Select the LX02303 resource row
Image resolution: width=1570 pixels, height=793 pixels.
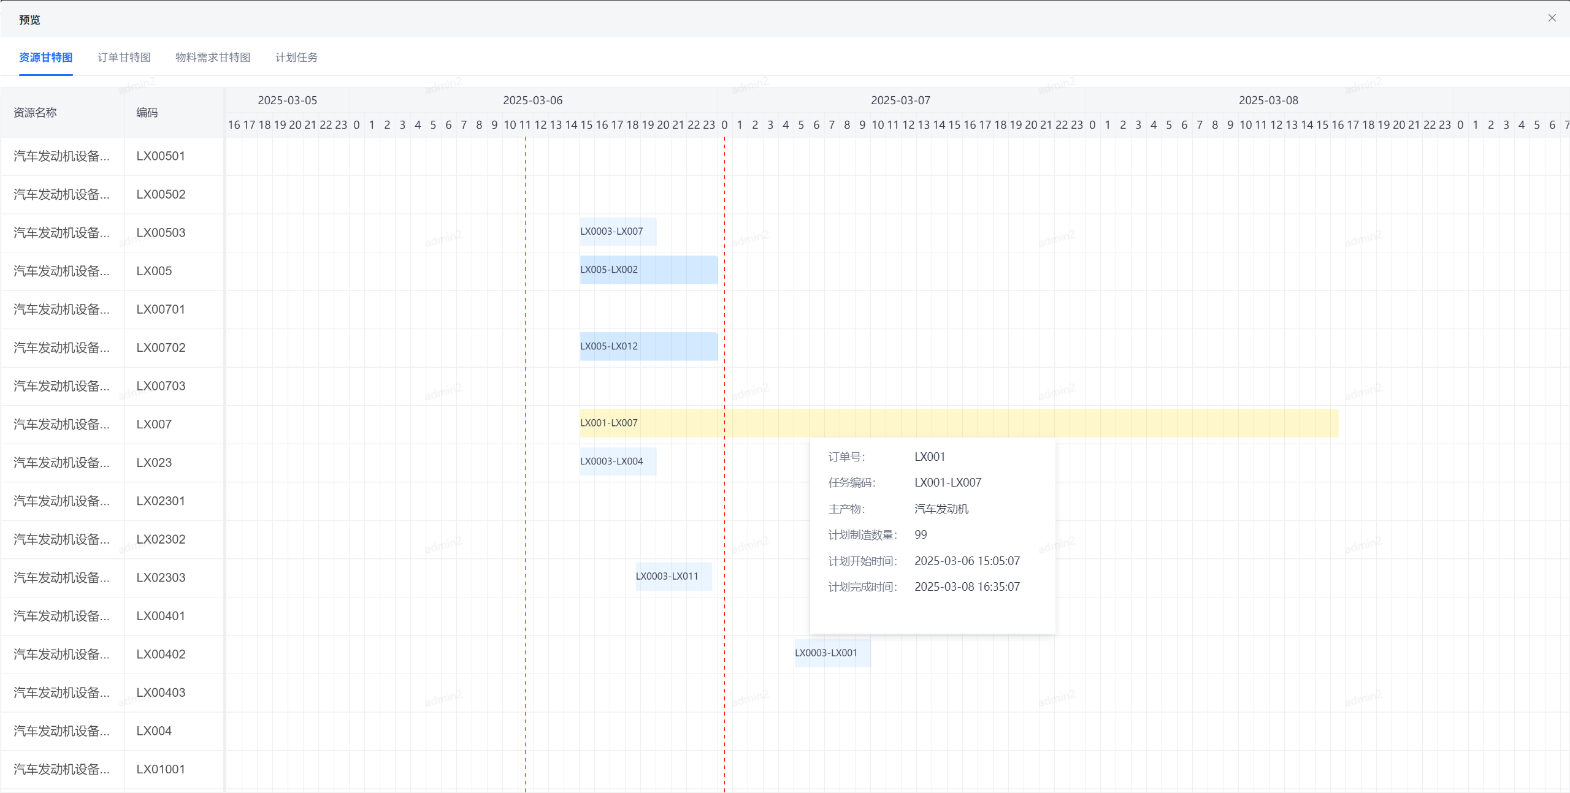point(161,578)
